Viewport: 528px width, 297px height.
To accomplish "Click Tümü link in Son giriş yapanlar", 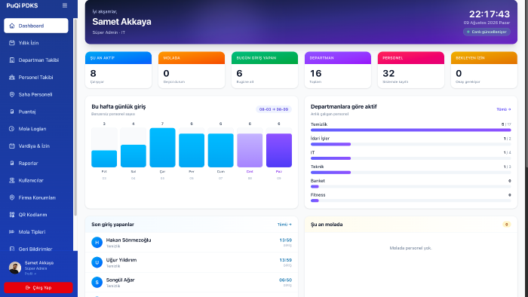I will coord(284,225).
